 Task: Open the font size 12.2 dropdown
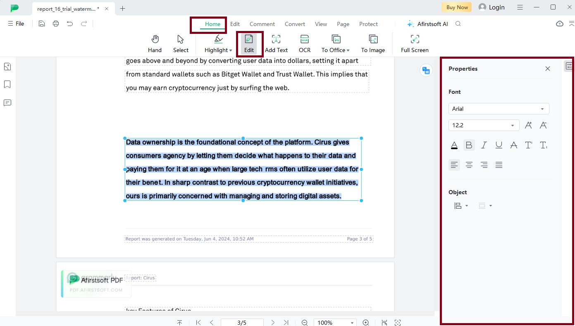click(x=484, y=125)
